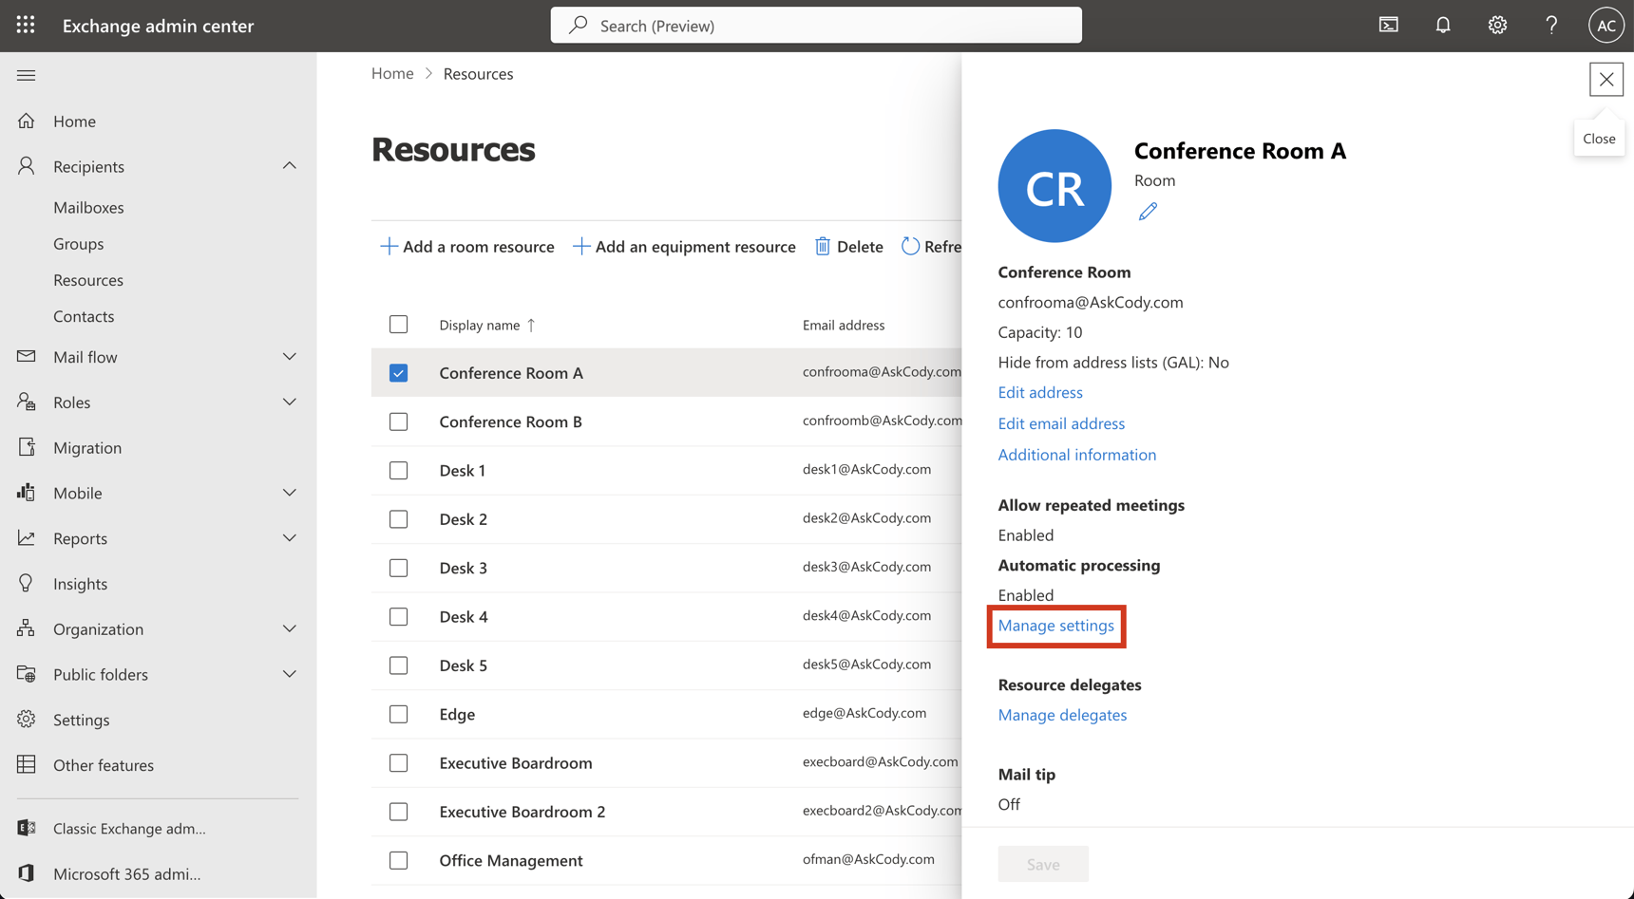Click the pencil icon to edit Conference Room A
Screen dimensions: 1634x899
tap(1148, 210)
